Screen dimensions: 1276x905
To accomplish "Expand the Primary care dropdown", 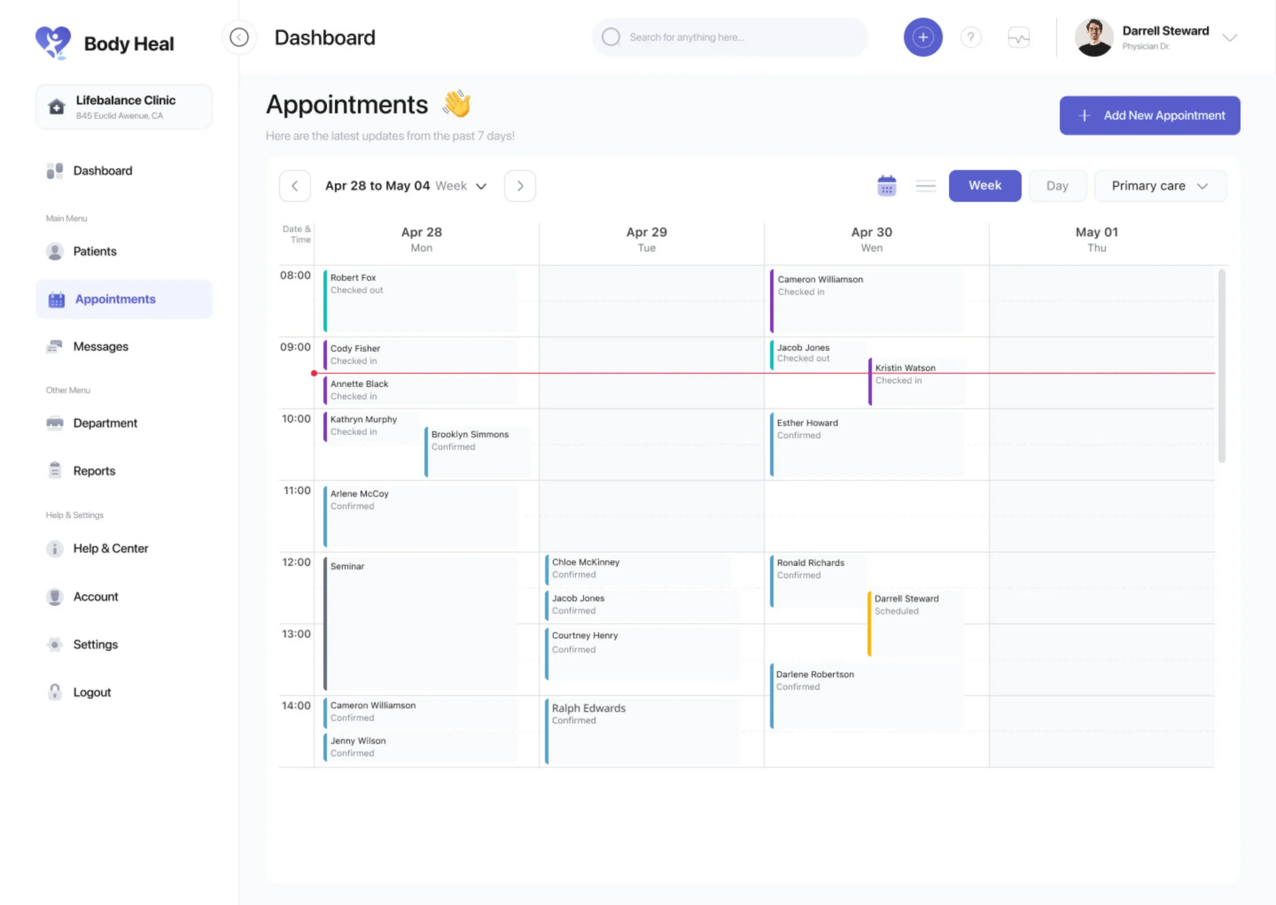I will [1159, 186].
